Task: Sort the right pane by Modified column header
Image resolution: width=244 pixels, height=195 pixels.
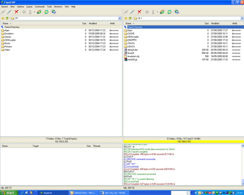Action: pyautogui.click(x=215, y=23)
